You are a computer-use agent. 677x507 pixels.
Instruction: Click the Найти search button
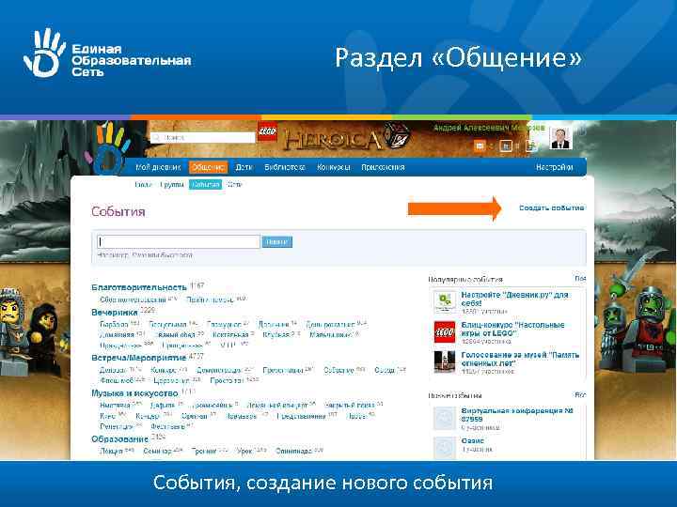tap(276, 242)
